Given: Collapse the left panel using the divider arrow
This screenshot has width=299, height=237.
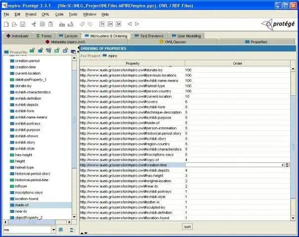Looking at the screenshot, I should click(79, 47).
